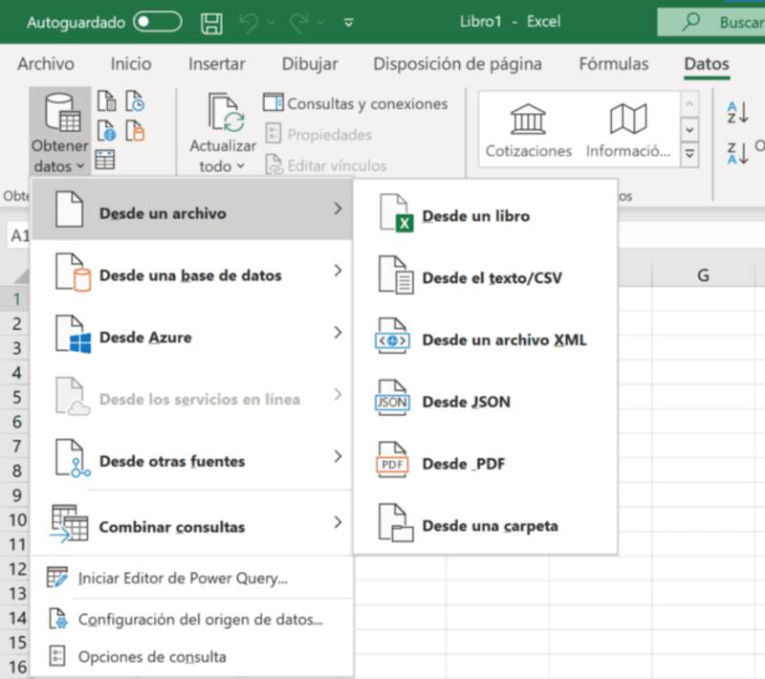Select the Cotizaciones data type
The width and height of the screenshot is (765, 679).
[528, 130]
